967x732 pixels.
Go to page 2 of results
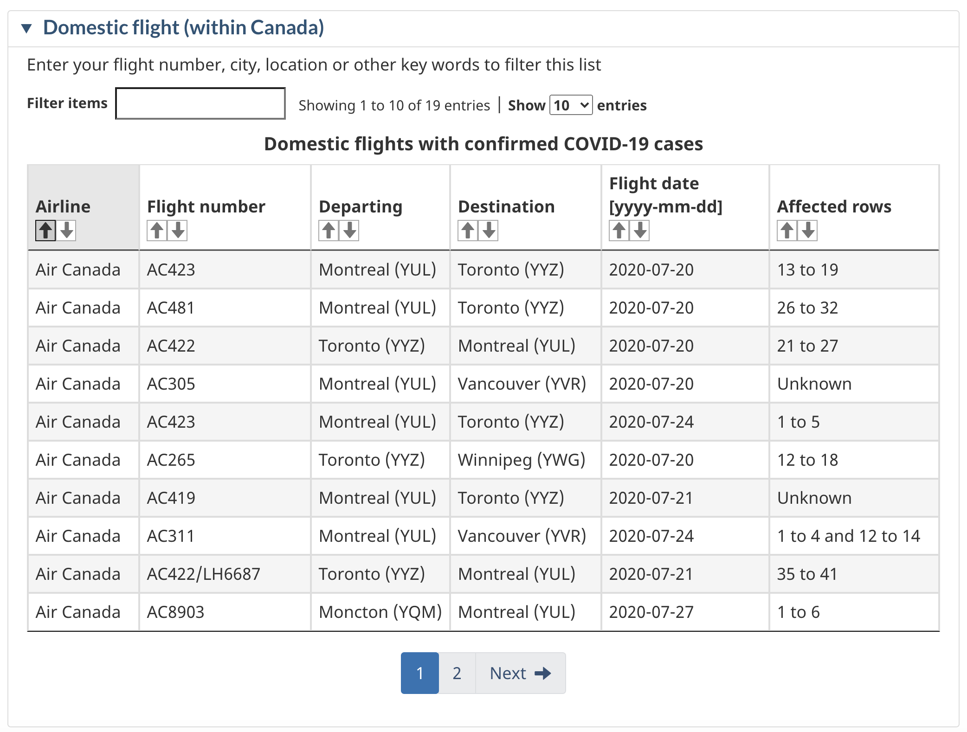[457, 673]
